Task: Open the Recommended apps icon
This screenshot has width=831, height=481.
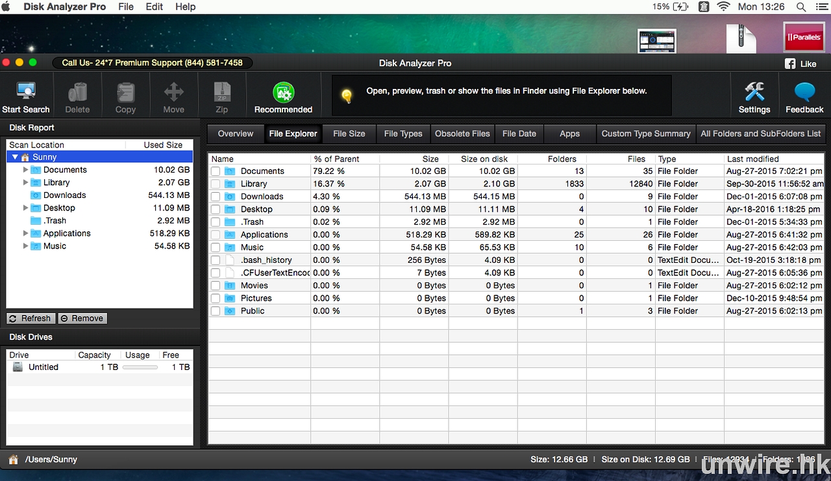Action: (283, 92)
